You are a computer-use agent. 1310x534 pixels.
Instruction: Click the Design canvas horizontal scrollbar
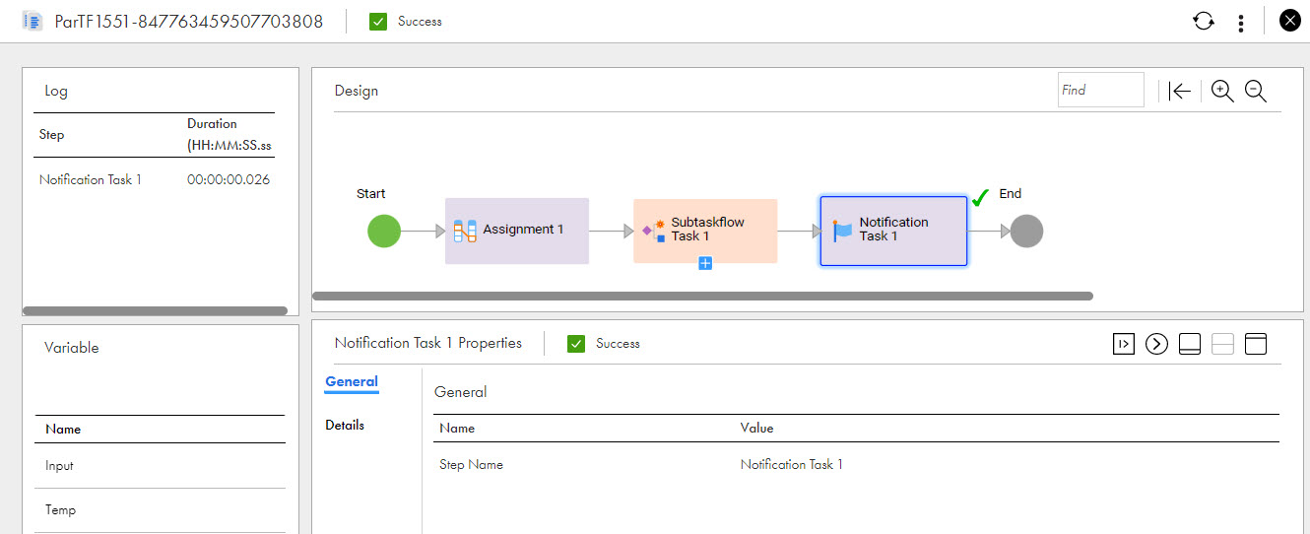702,296
